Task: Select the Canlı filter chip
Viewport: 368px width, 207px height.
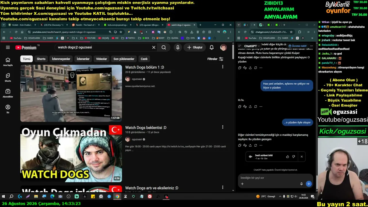Action: [144, 59]
